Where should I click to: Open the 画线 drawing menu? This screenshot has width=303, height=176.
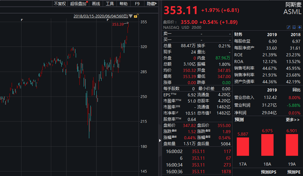96,4
